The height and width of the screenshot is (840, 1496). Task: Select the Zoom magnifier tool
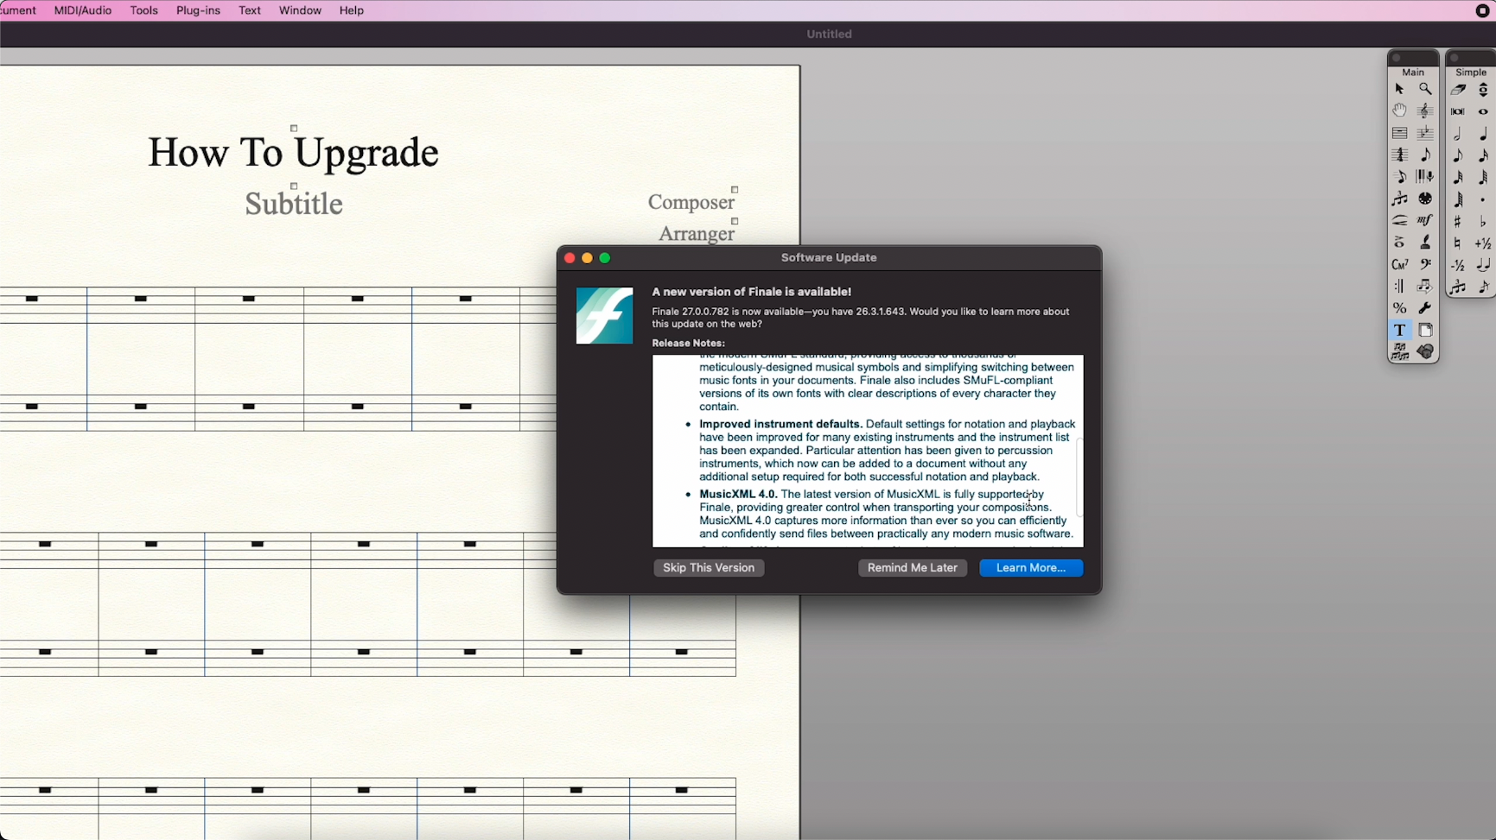pos(1425,89)
